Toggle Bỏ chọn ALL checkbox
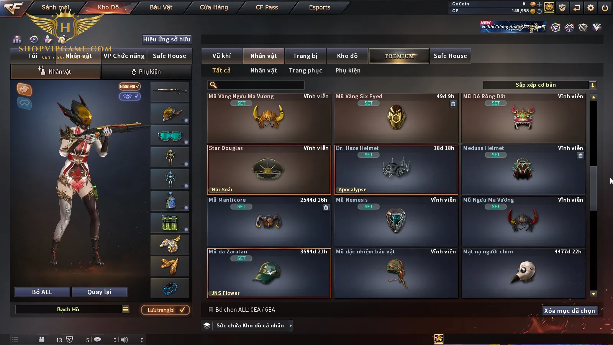 (x=211, y=309)
